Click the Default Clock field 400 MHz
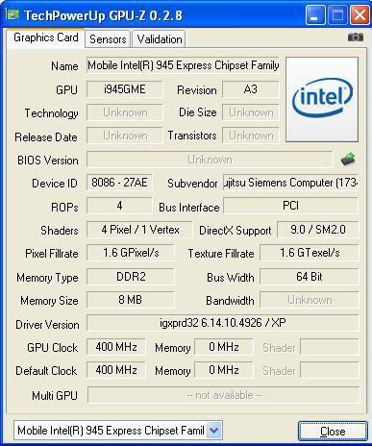372x446 pixels. click(116, 370)
